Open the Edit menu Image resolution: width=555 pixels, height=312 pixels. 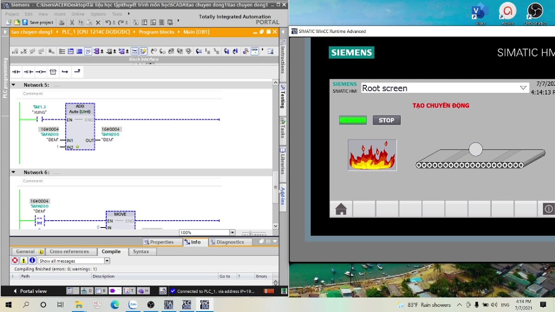pyautogui.click(x=29, y=14)
